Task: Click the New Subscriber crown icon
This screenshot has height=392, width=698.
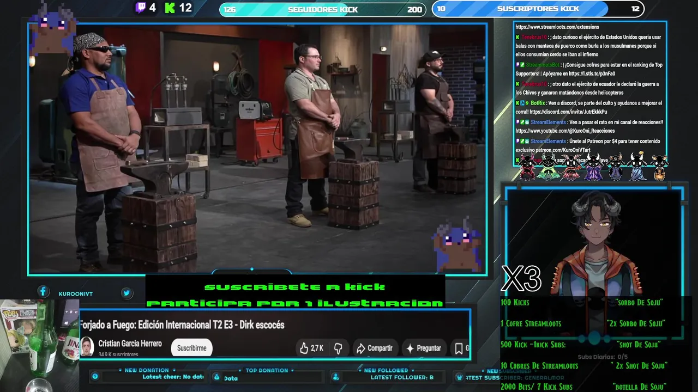Action: click(459, 377)
